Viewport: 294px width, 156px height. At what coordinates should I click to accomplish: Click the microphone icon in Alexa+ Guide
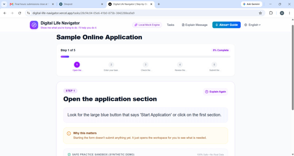point(217,25)
